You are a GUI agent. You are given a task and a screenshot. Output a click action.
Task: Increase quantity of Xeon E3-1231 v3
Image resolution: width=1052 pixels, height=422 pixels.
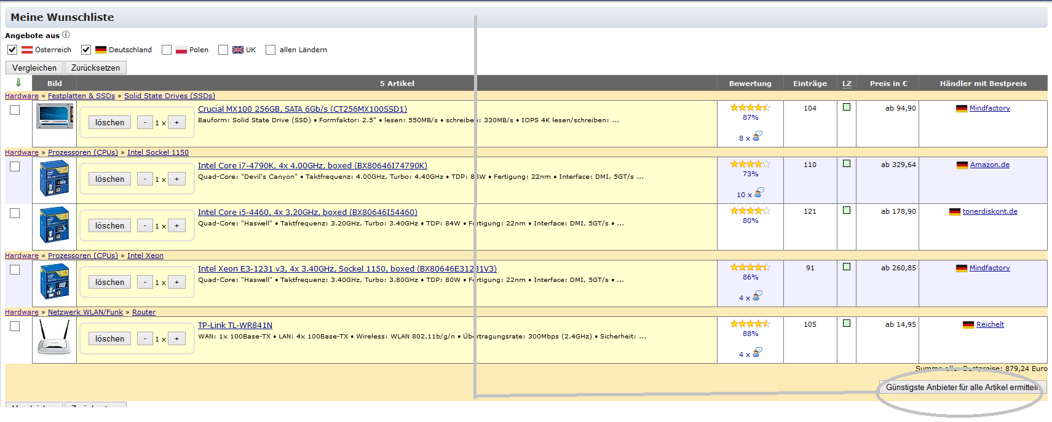point(177,282)
